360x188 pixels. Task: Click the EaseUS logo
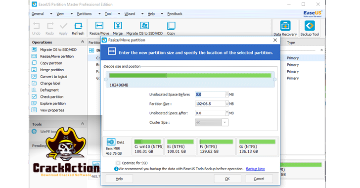click(x=313, y=13)
